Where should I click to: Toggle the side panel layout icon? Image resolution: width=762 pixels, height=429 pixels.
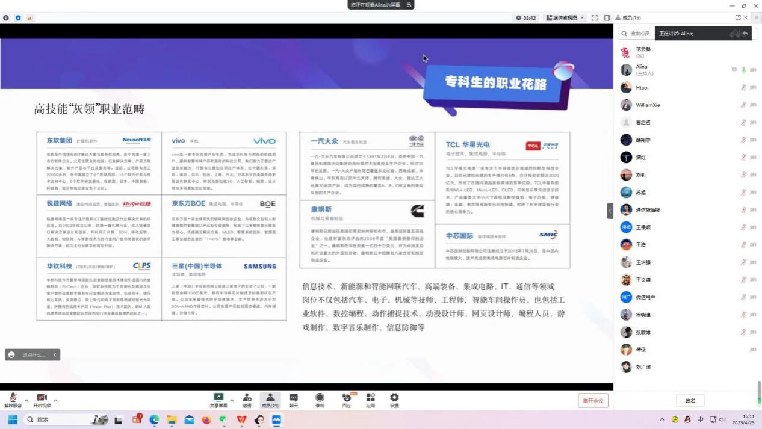607,17
